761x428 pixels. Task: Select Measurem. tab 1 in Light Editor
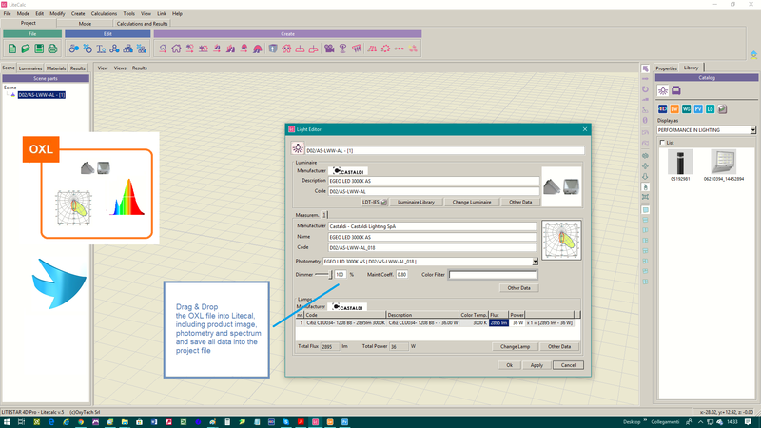[324, 215]
